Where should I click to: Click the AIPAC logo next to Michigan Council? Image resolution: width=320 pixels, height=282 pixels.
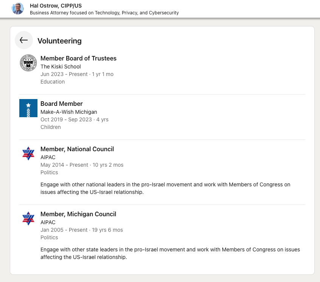[28, 218]
